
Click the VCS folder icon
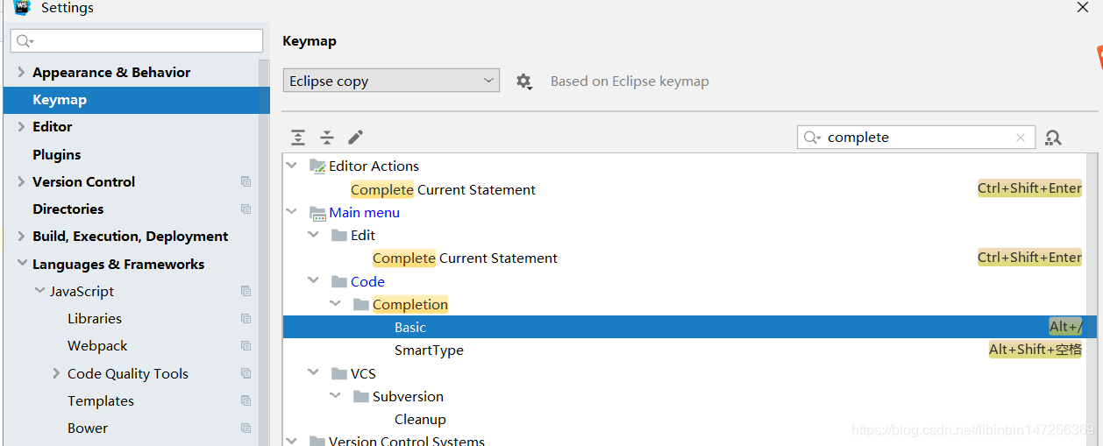tap(339, 373)
